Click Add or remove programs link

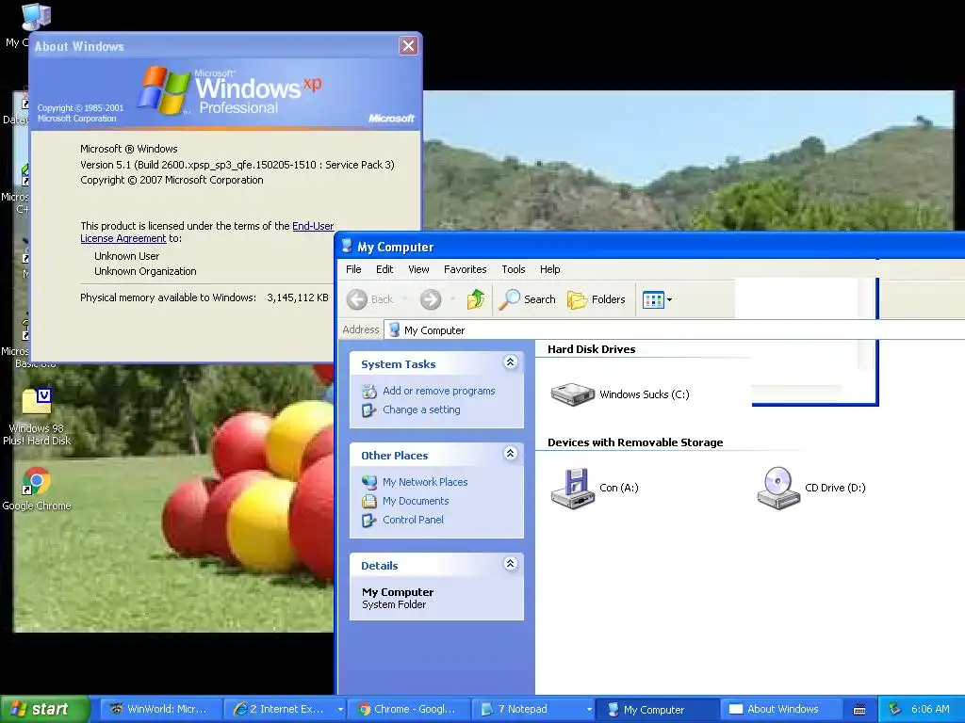439,391
